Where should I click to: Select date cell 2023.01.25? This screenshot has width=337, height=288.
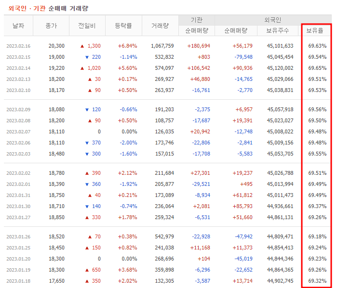(18, 248)
